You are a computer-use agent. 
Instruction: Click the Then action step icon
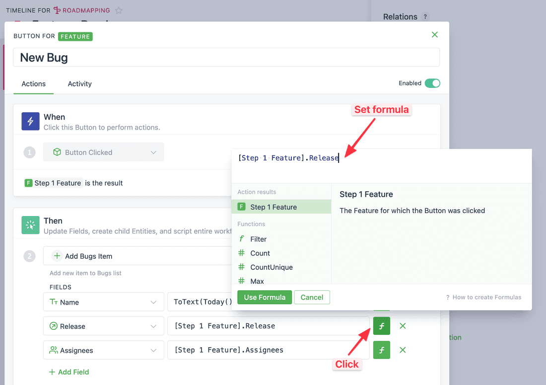[30, 225]
